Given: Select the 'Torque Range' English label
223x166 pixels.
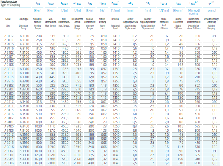Looking at the screenshot, I should click(77, 27).
